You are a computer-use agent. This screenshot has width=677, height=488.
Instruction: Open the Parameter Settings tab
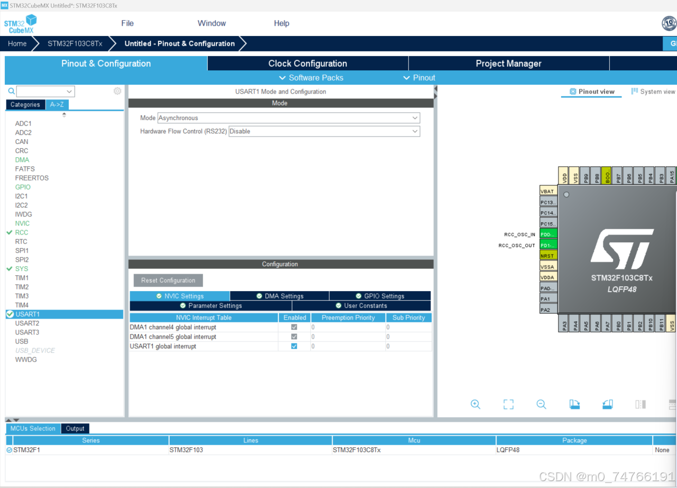click(211, 305)
